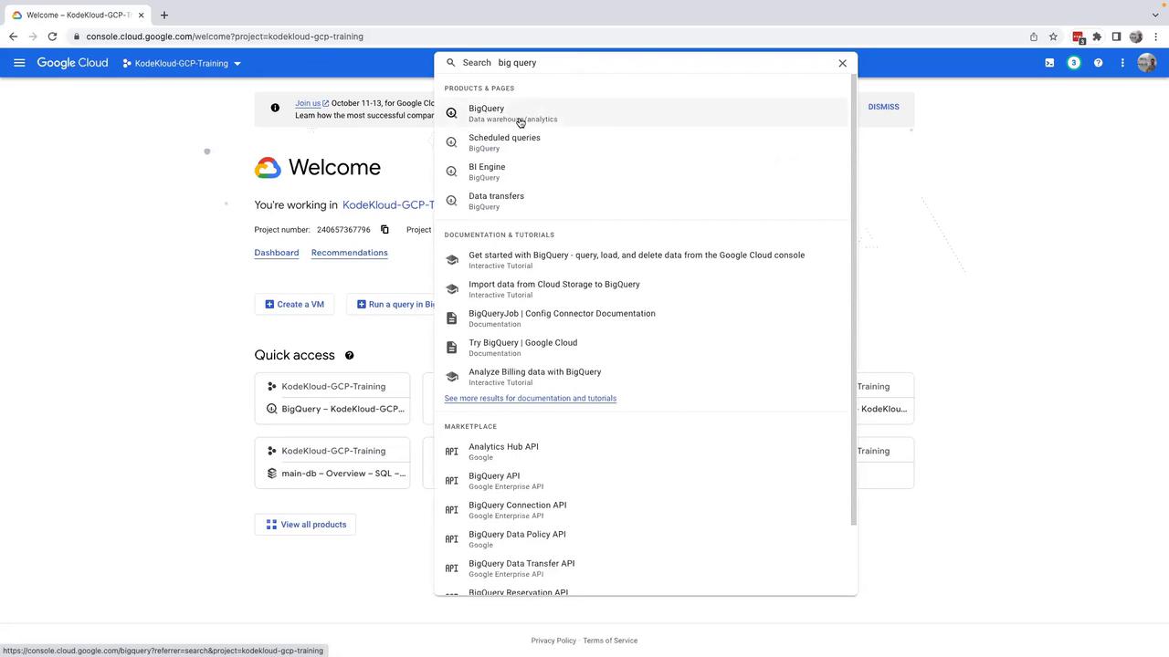Open Cloud Shell terminal icon
The height and width of the screenshot is (657, 1169).
click(x=1049, y=63)
